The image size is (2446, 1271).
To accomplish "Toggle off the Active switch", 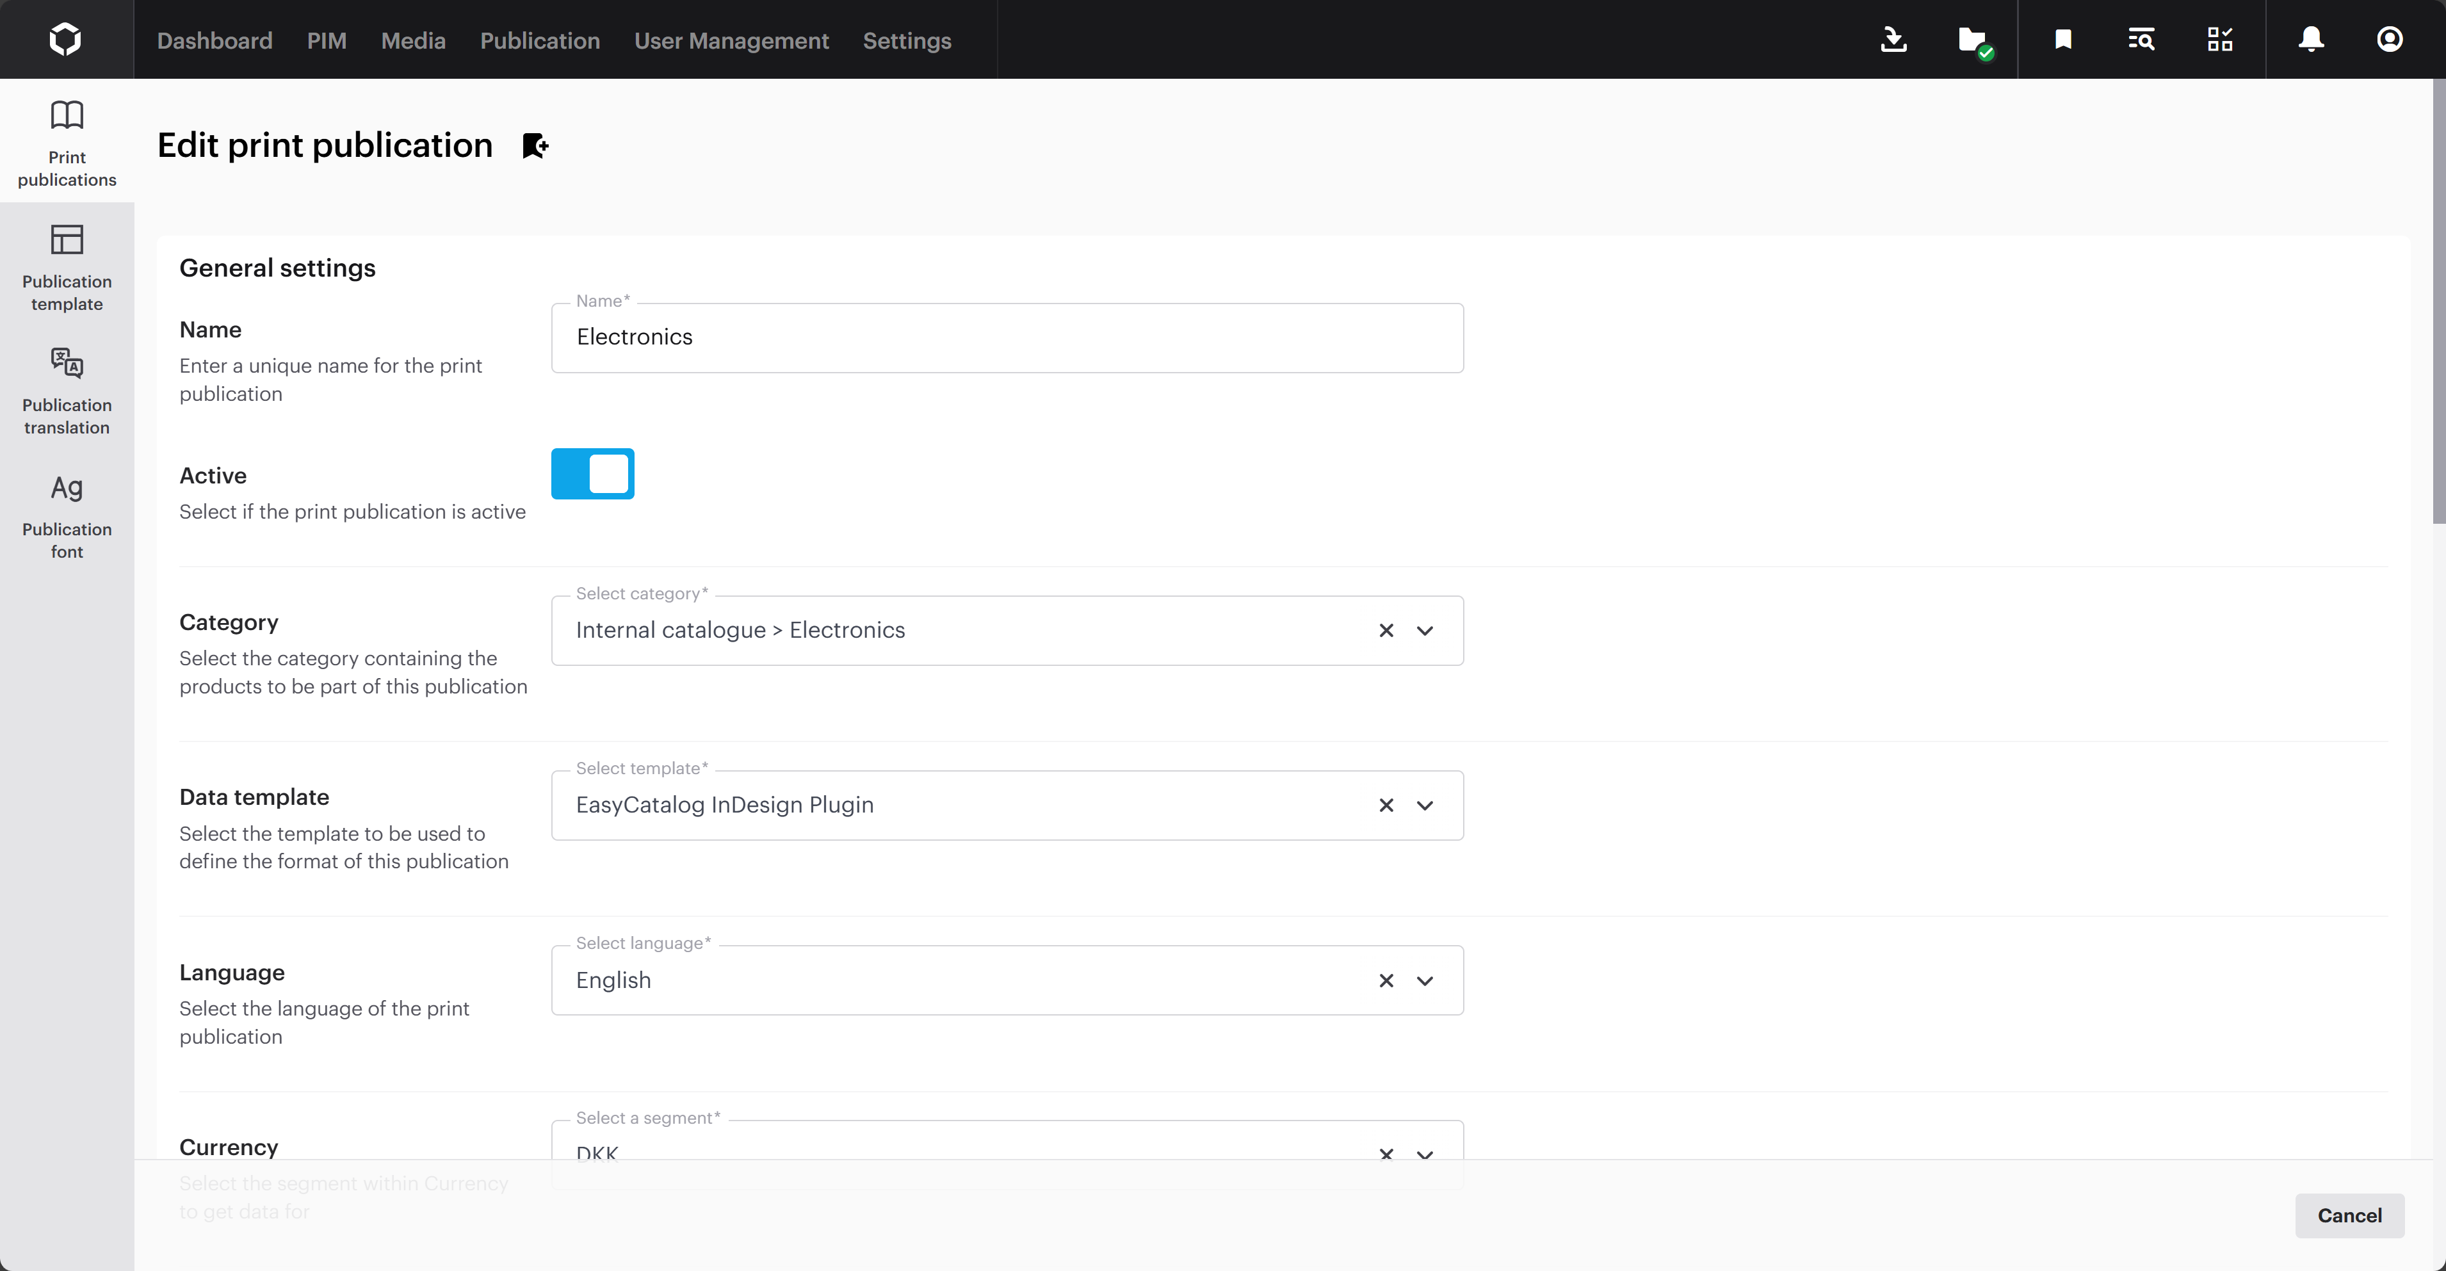I will pos(592,473).
